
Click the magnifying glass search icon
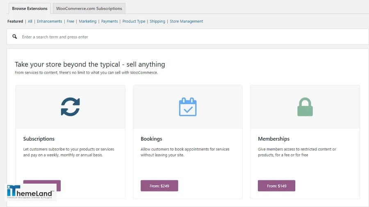pyautogui.click(x=15, y=36)
